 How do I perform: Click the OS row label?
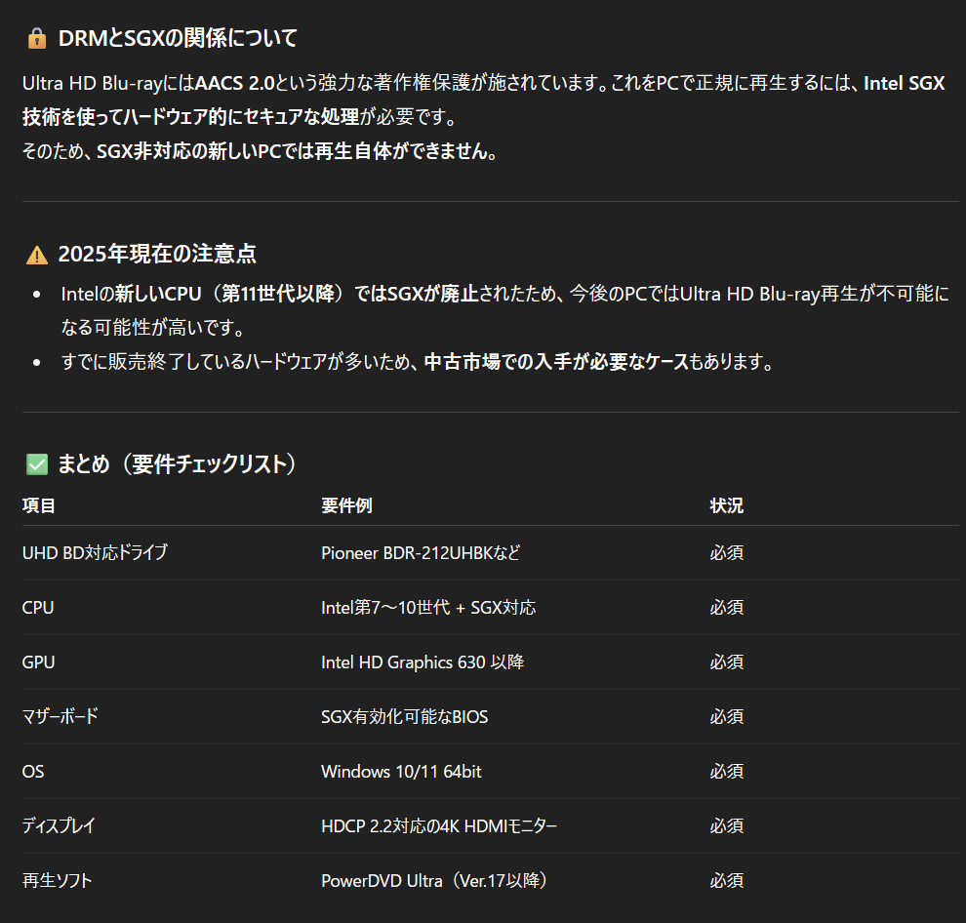click(x=33, y=772)
